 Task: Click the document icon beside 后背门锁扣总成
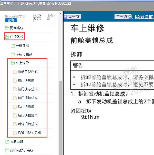tap(15, 133)
